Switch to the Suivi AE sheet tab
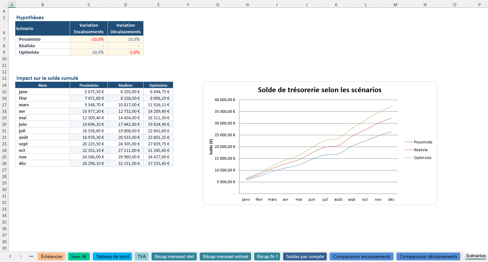Viewport: 488px width, 262px height. click(x=79, y=256)
